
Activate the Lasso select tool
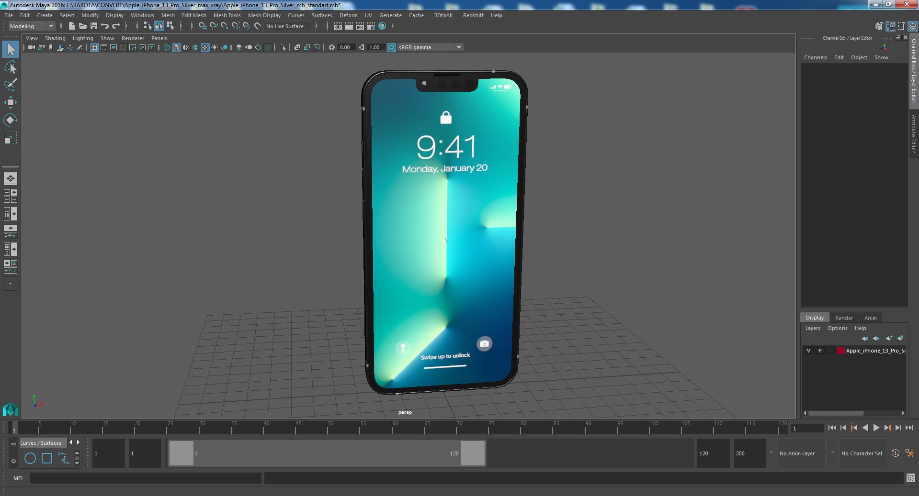tap(11, 67)
